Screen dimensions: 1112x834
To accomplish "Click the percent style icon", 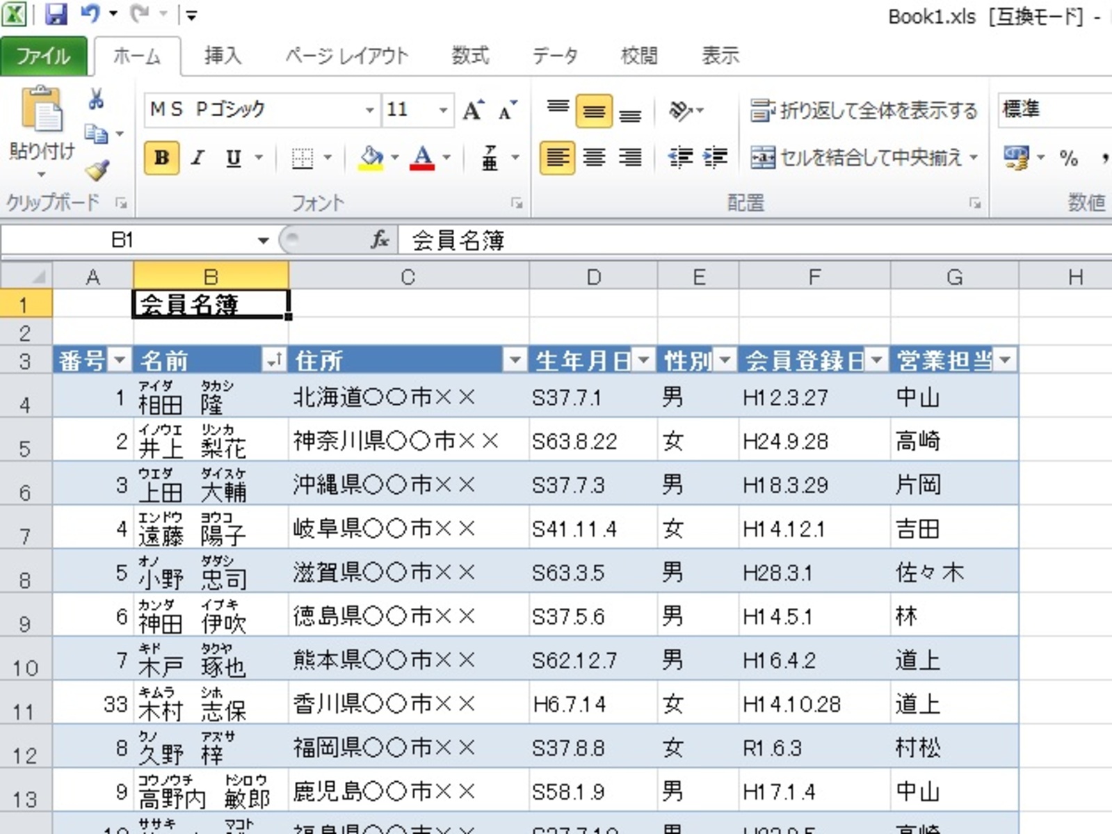I will 1068,158.
